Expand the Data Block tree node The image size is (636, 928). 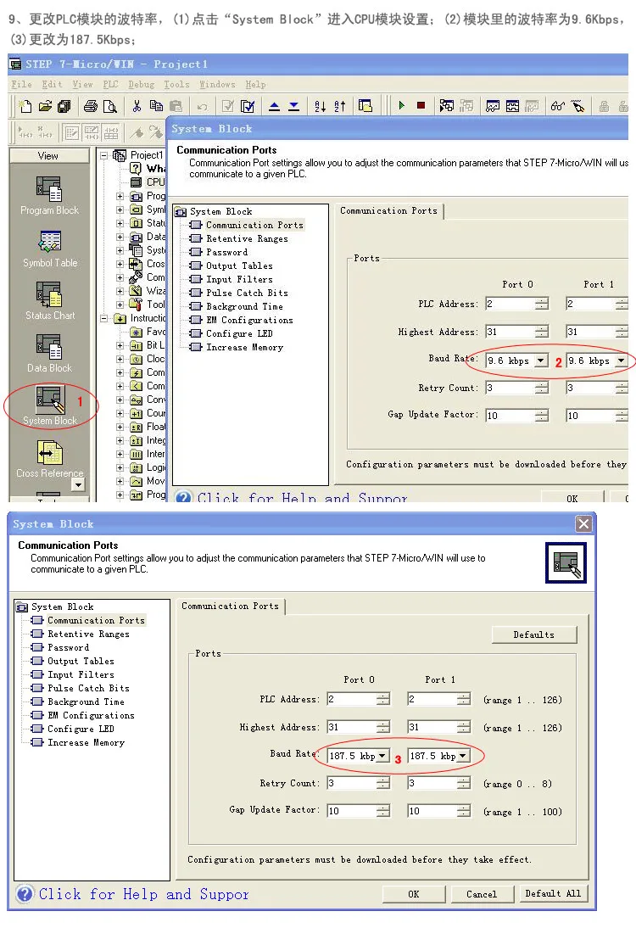tap(120, 237)
